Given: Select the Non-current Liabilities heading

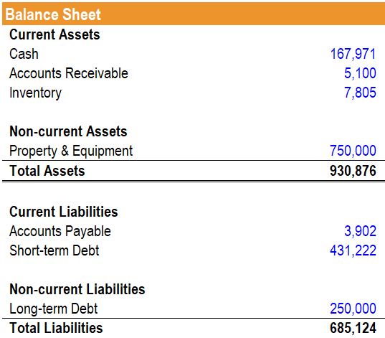Looking at the screenshot, I should point(77,289).
